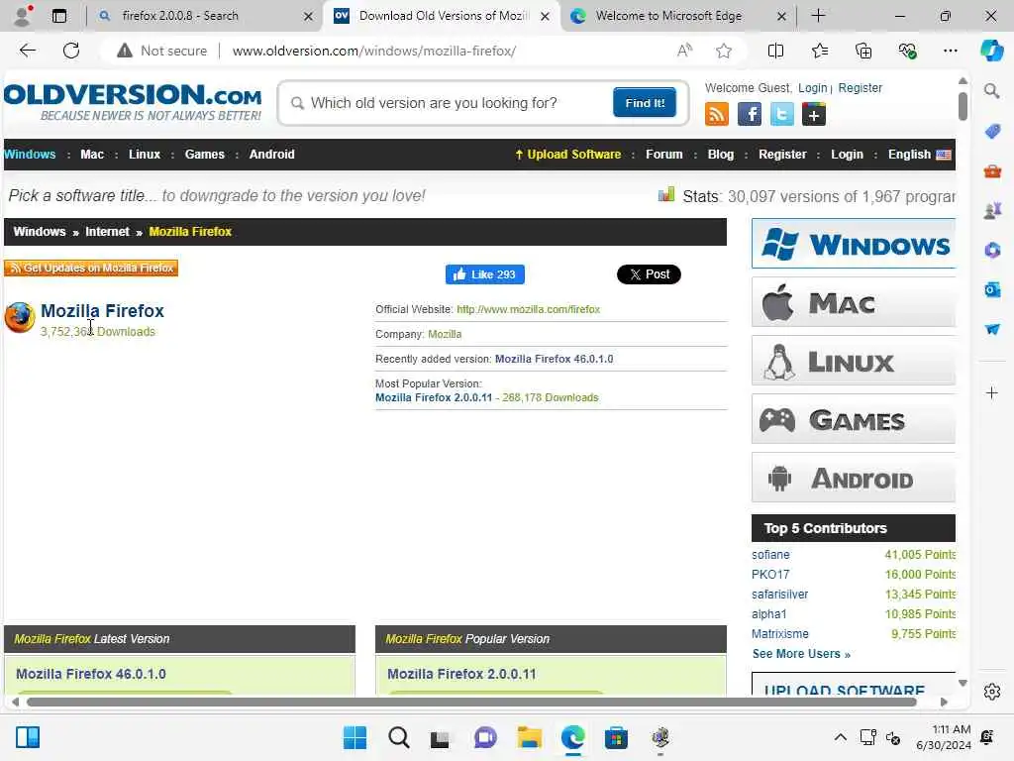Open Mozilla Firefox 2.0.0.11 most popular link
Image resolution: width=1014 pixels, height=761 pixels.
434,397
